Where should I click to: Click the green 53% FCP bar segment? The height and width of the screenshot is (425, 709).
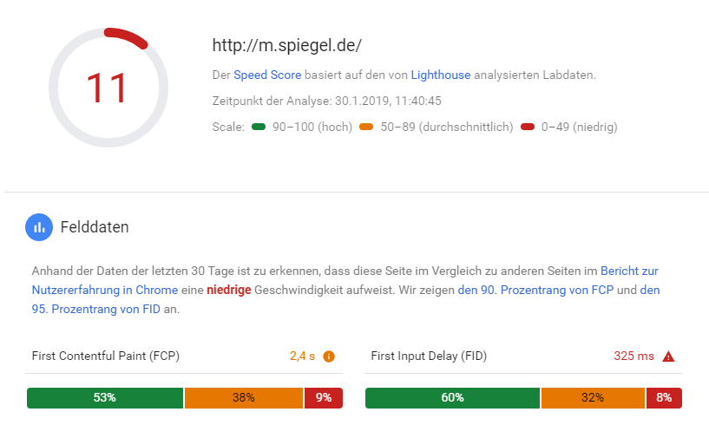pyautogui.click(x=105, y=398)
